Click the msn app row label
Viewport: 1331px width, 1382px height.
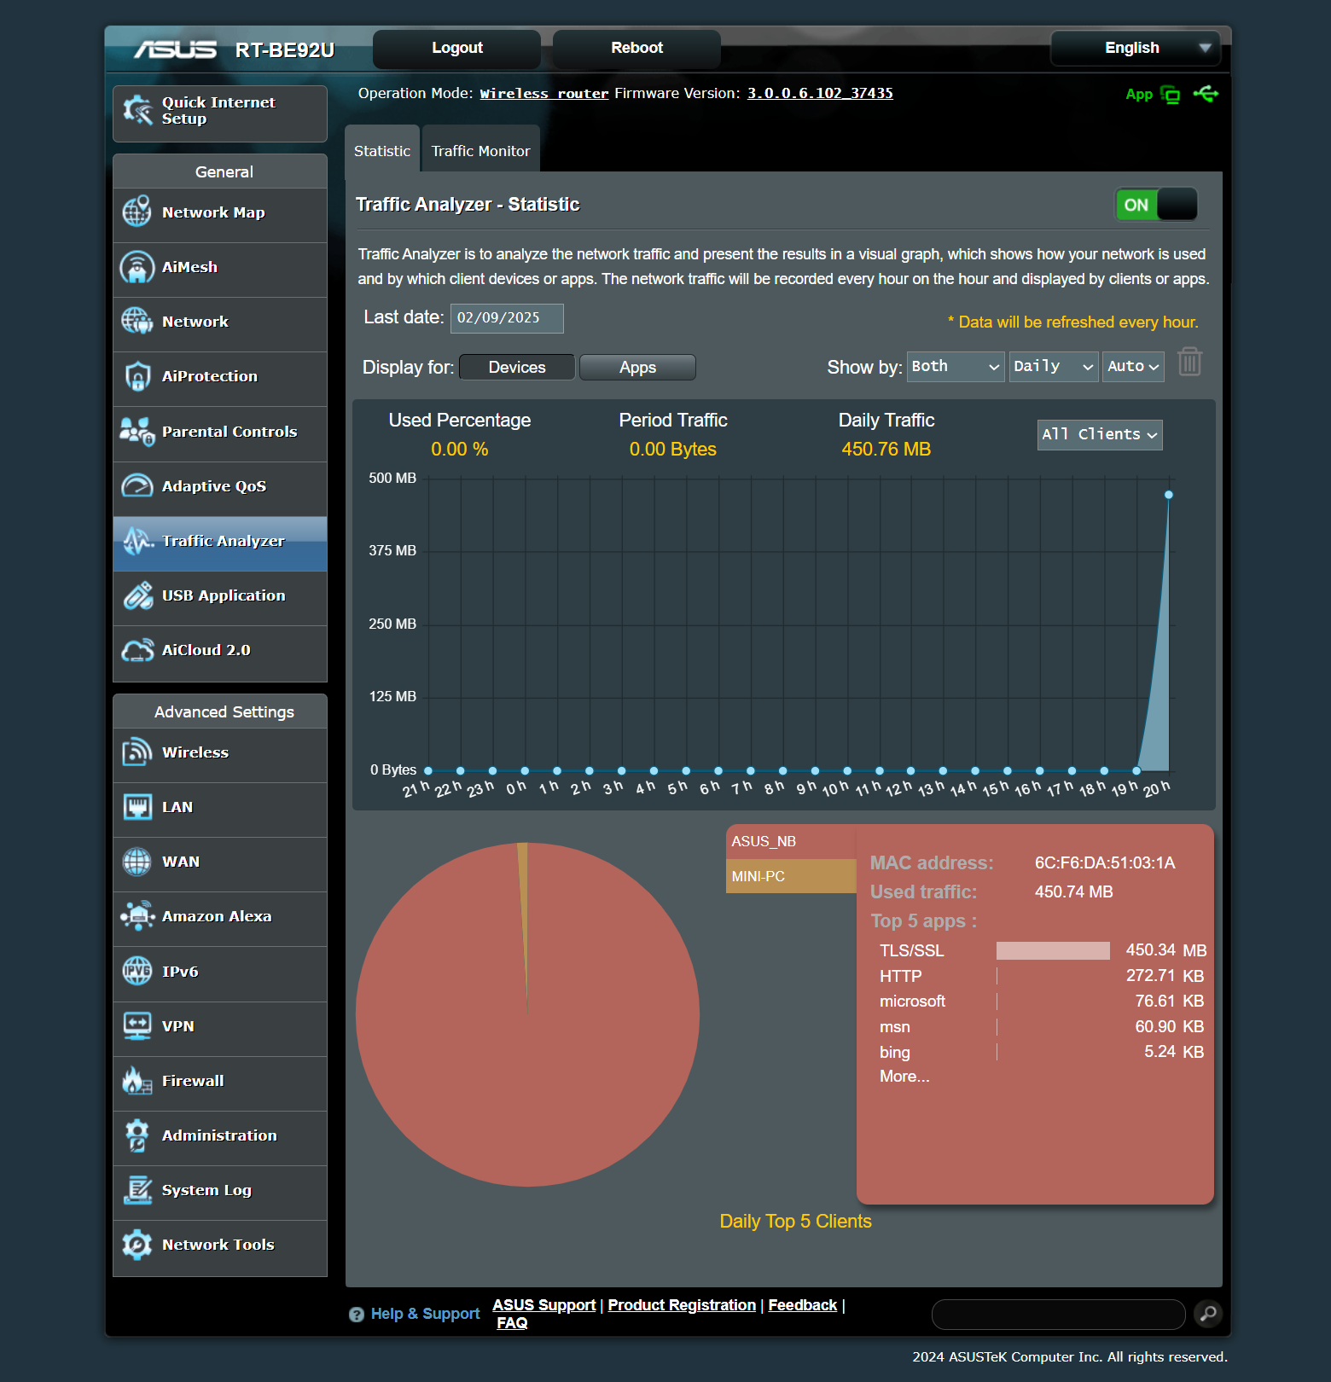894,1027
